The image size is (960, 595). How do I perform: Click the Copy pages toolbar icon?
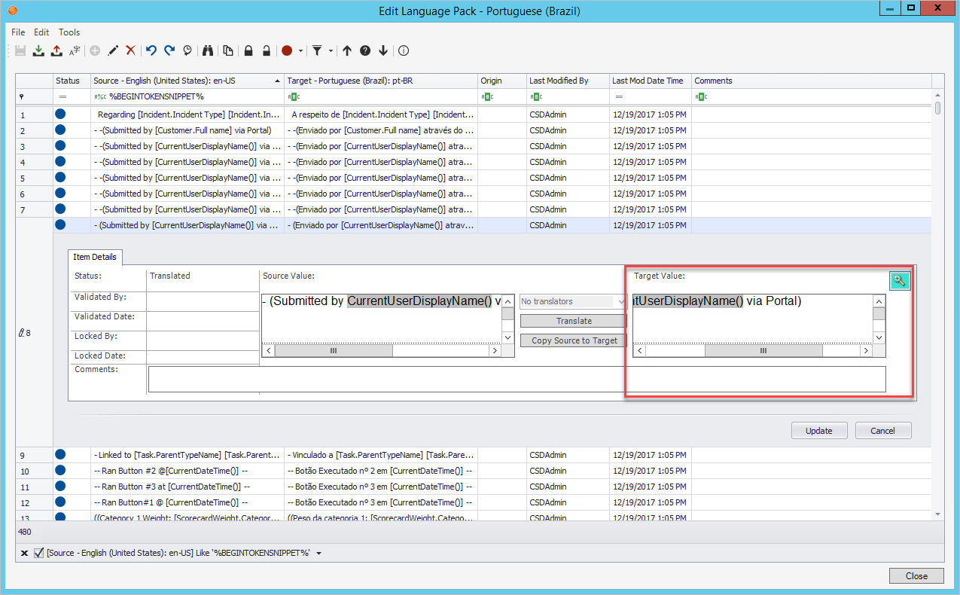pyautogui.click(x=227, y=50)
